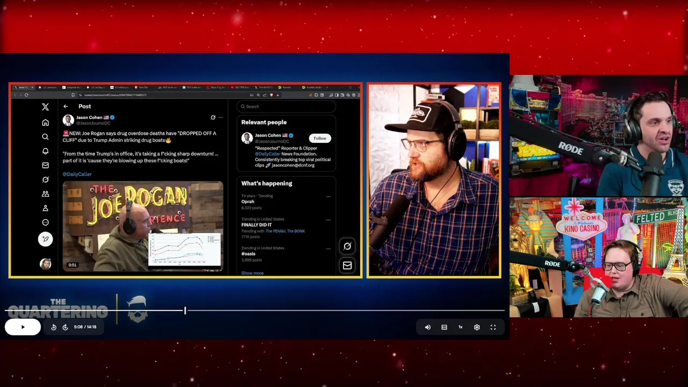Click the compose post button in sidebar
Viewport: 688px width, 387px height.
click(x=45, y=239)
